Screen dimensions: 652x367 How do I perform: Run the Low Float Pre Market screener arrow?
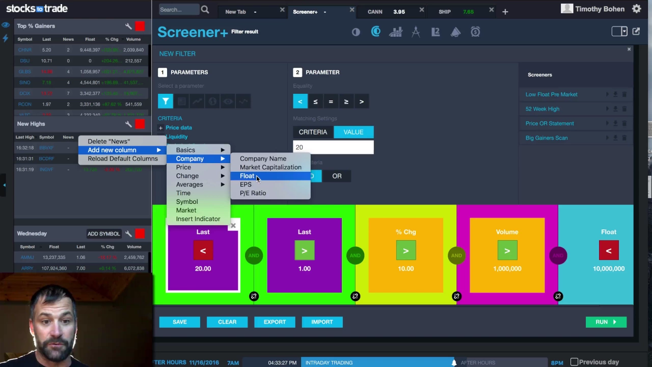pos(607,94)
